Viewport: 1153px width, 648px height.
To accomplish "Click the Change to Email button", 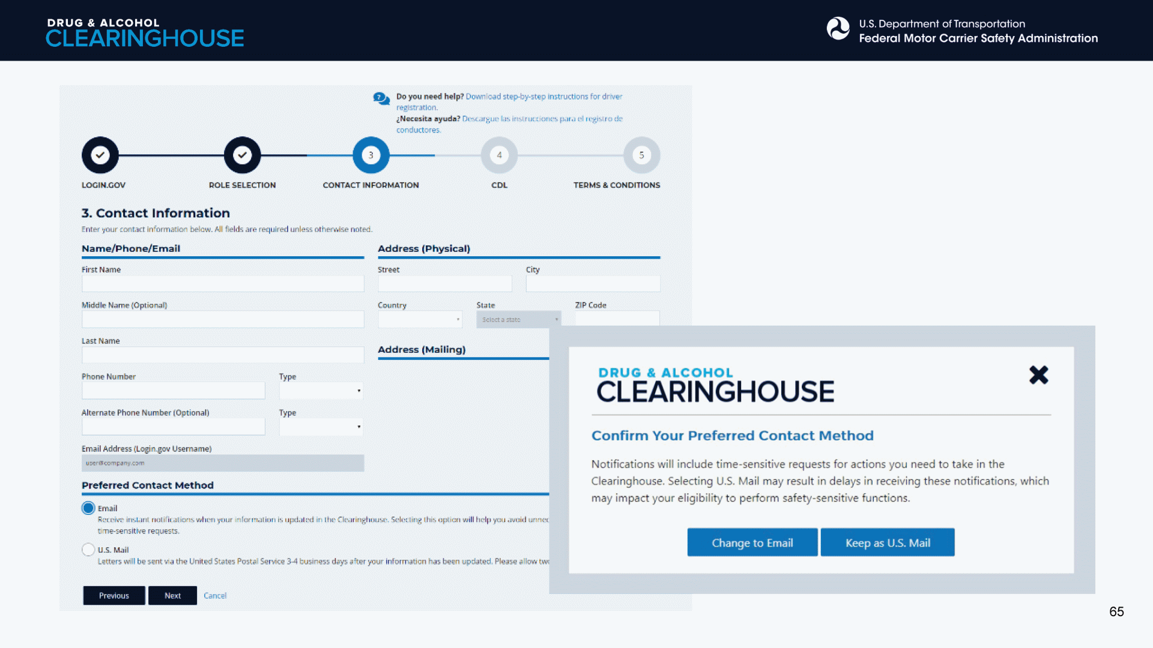I will (x=752, y=542).
